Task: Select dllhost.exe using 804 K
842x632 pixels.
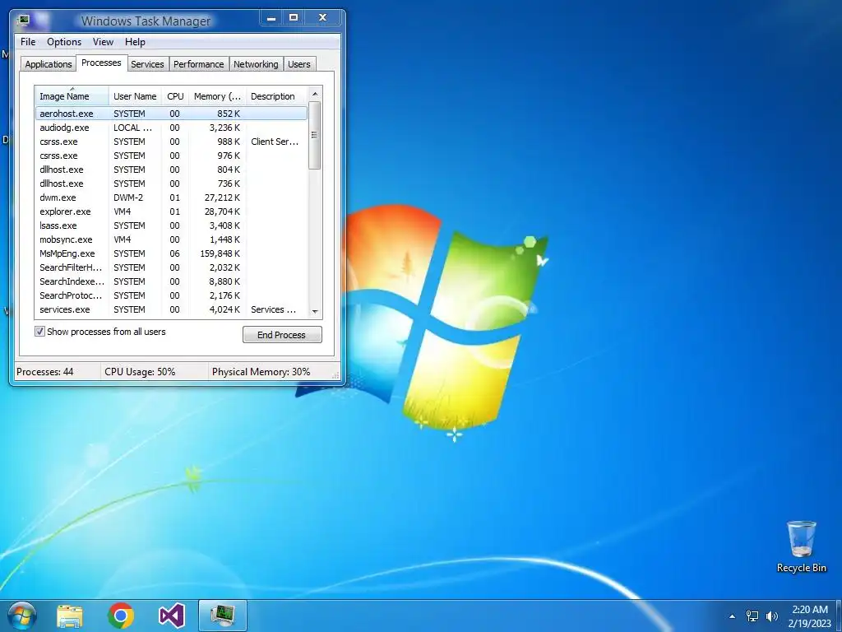Action: coord(171,170)
